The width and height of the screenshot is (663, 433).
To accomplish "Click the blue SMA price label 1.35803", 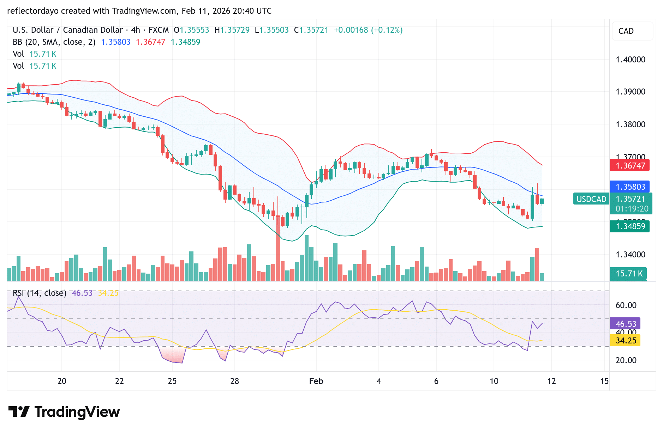I will pyautogui.click(x=629, y=187).
